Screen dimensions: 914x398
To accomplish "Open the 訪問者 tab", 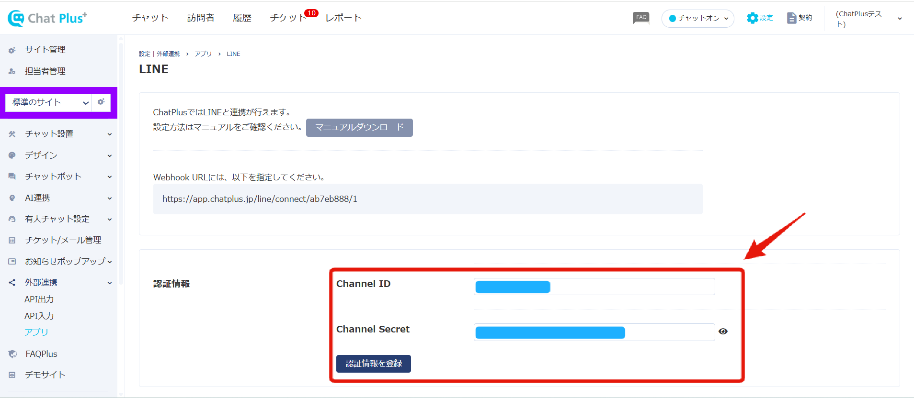I will [201, 18].
